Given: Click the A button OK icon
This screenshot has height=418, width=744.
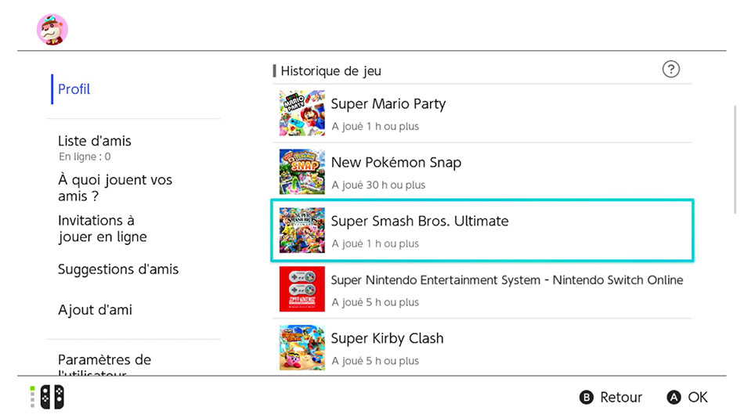Looking at the screenshot, I should [x=674, y=397].
